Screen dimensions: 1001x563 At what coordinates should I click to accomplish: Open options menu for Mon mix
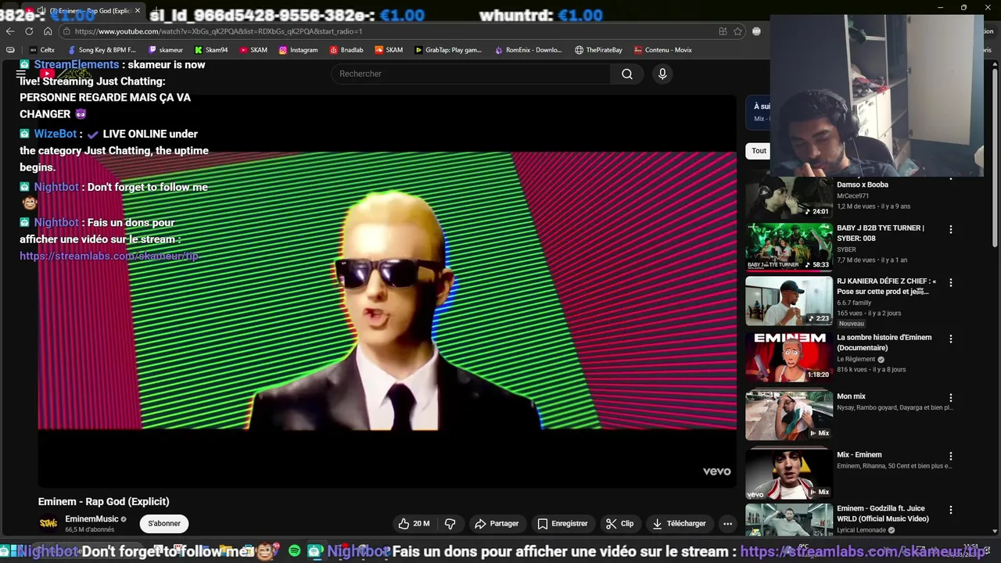pos(951,398)
